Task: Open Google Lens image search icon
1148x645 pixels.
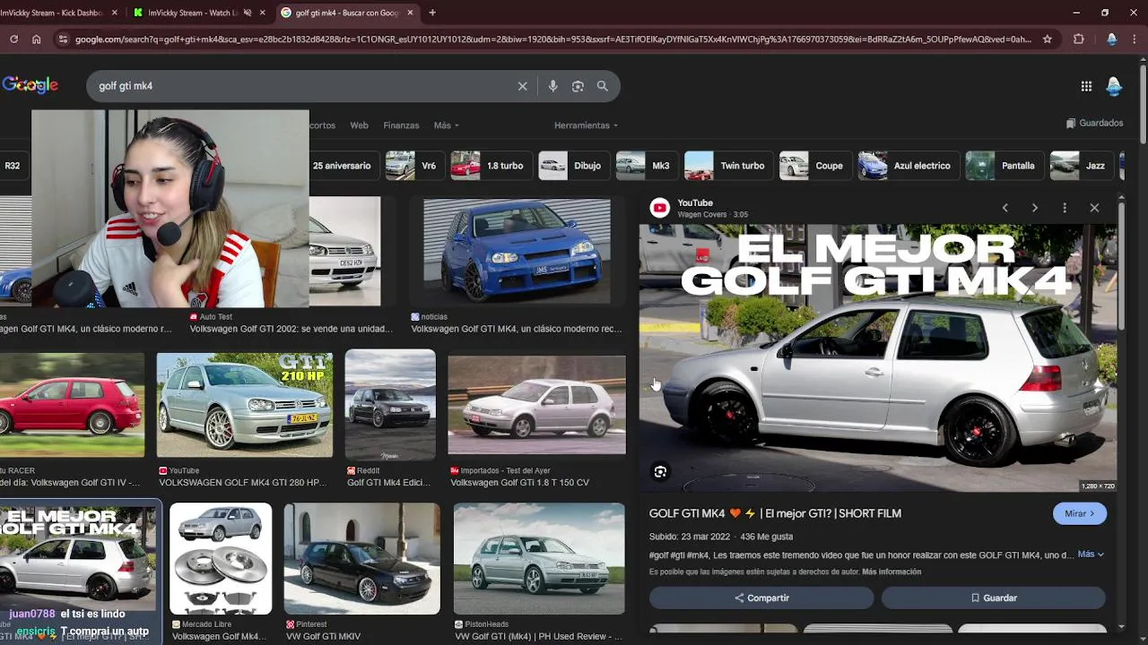Action: (x=578, y=86)
